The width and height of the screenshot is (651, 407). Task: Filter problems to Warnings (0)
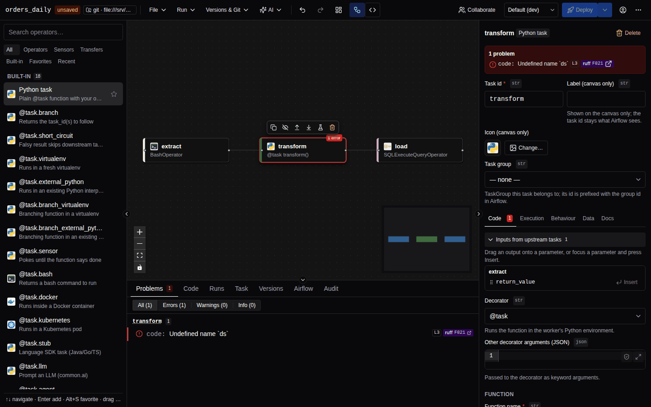[x=212, y=305]
